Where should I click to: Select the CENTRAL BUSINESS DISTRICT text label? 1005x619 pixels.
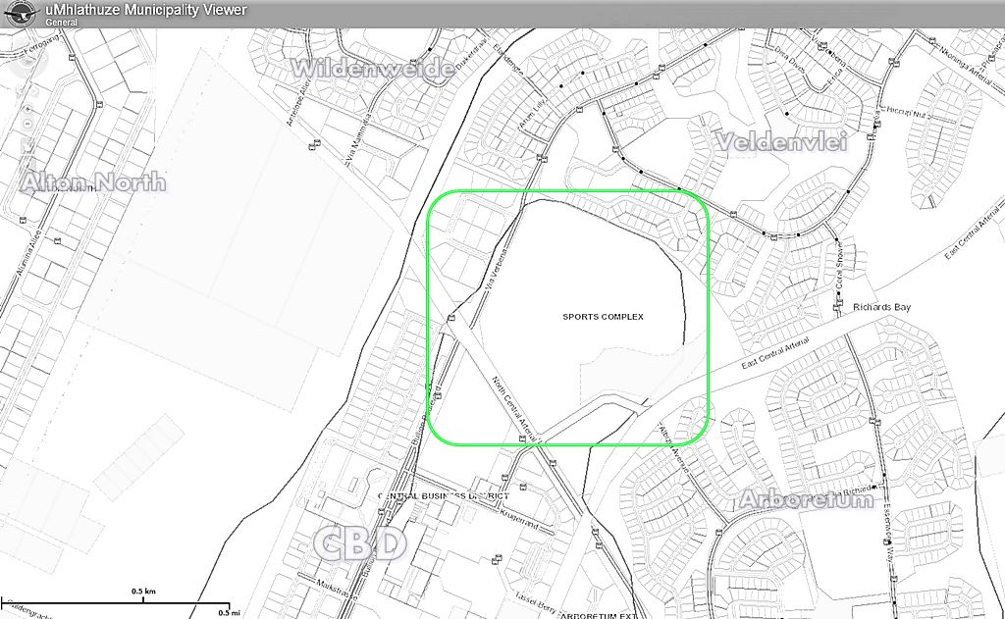pyautogui.click(x=439, y=496)
